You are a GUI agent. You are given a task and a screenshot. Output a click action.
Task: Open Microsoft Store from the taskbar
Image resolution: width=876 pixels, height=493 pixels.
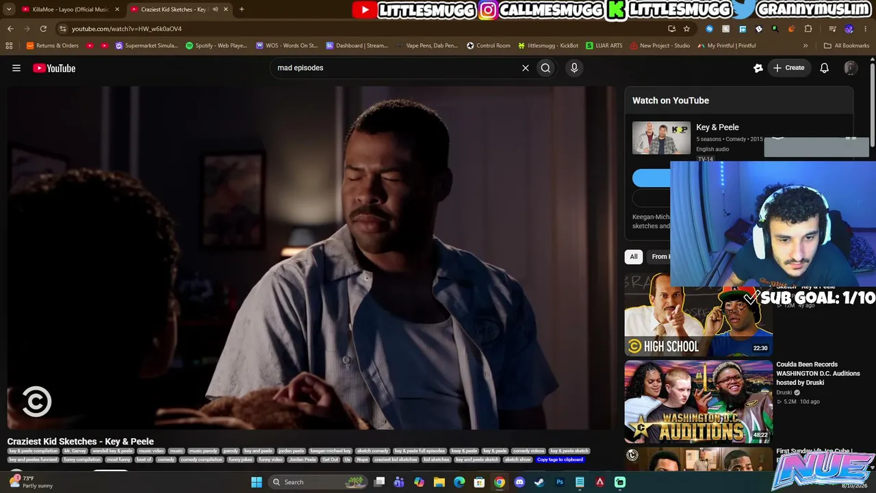pyautogui.click(x=480, y=482)
